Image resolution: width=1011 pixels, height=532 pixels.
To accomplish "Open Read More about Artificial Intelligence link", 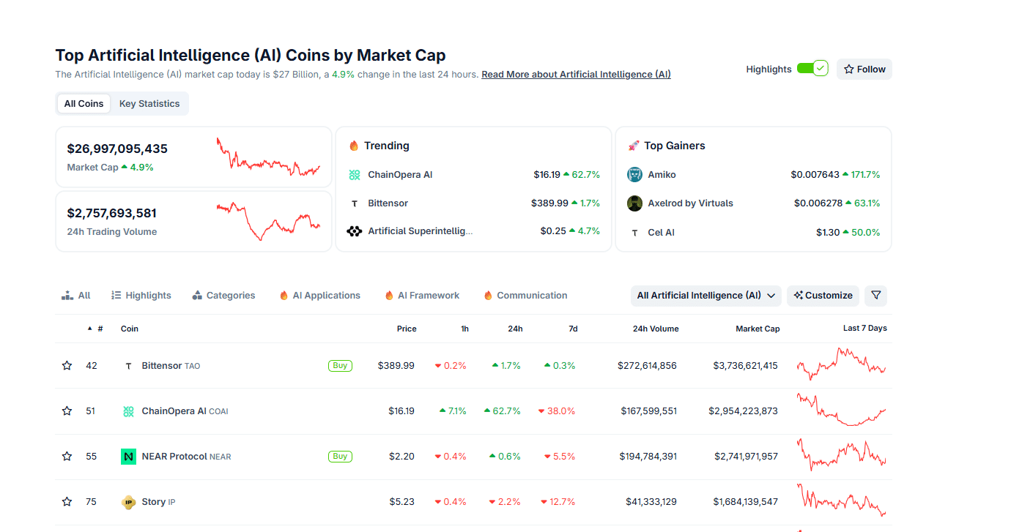I will (576, 75).
